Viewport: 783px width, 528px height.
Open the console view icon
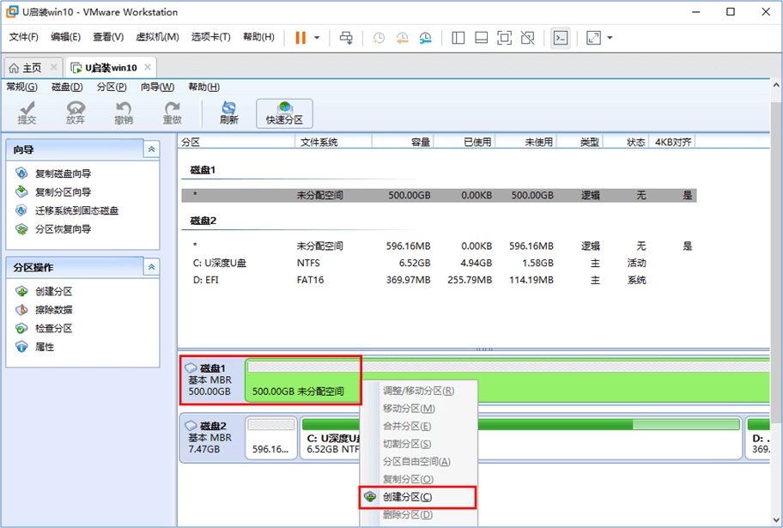pos(561,38)
